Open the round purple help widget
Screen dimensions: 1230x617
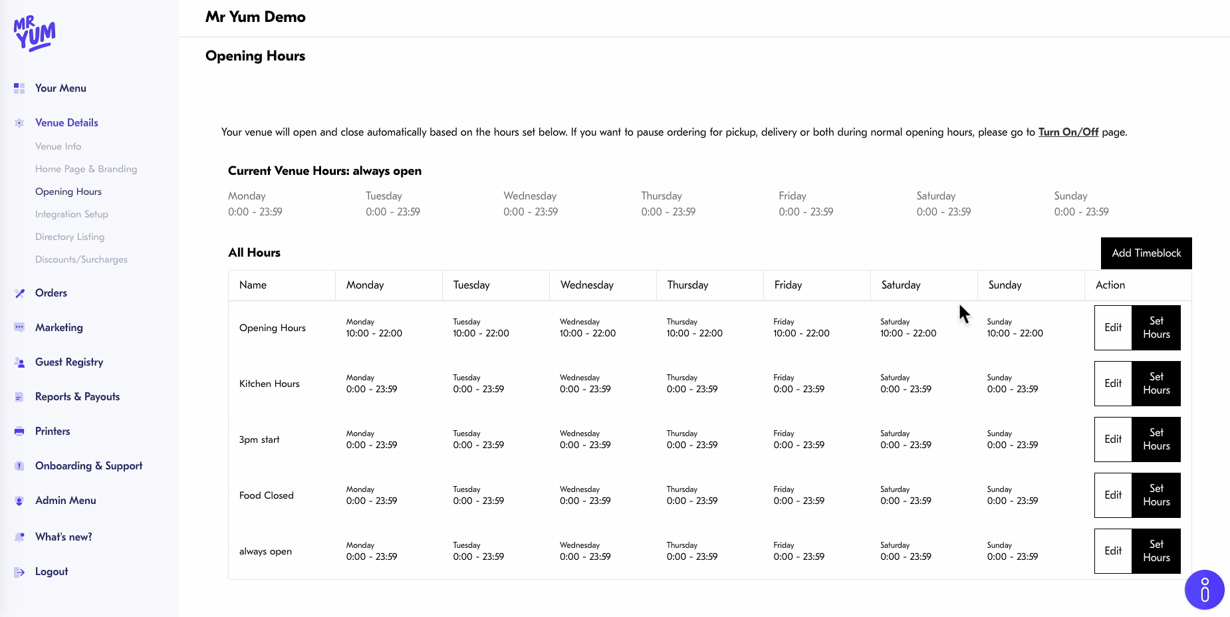(x=1204, y=590)
